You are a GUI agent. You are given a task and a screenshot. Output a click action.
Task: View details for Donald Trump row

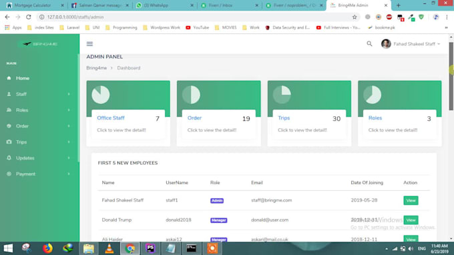(411, 220)
